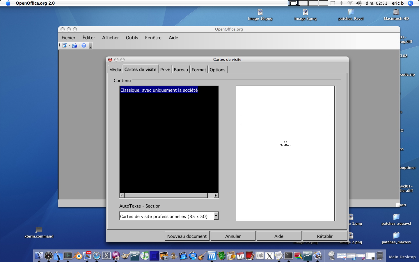Switch to the Format tab
The width and height of the screenshot is (419, 262).
[x=199, y=70]
